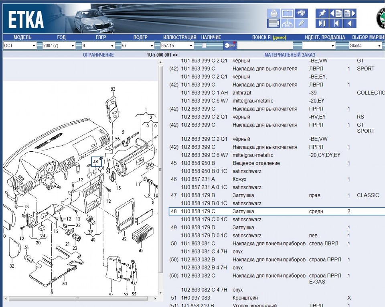Click the key icon beside search field
The height and width of the screenshot is (307, 385).
[x=230, y=45]
